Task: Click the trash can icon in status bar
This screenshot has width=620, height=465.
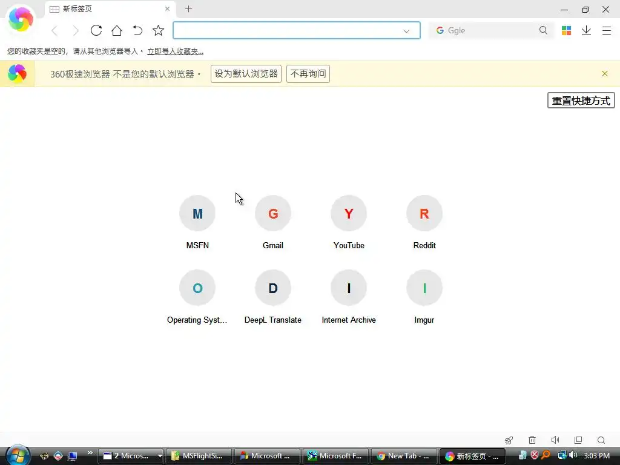Action: tap(532, 440)
